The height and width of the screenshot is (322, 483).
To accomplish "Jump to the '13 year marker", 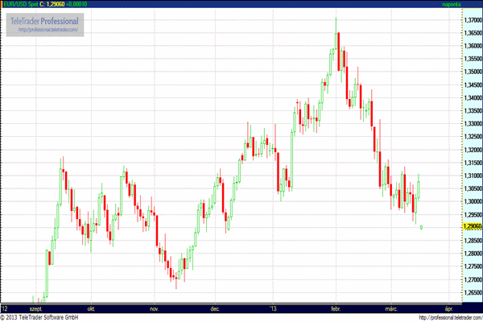I will tap(274, 308).
